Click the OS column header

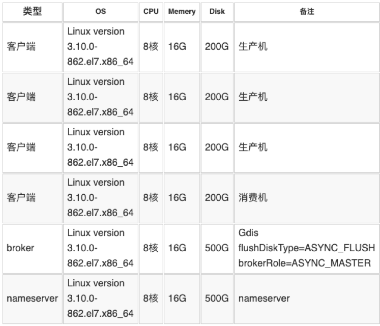pyautogui.click(x=100, y=11)
